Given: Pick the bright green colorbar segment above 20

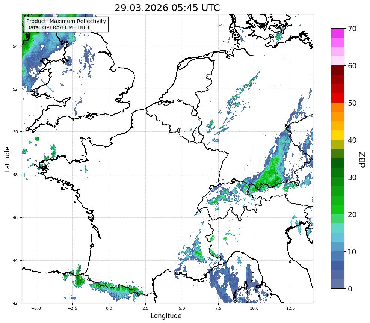Looking at the screenshot, I should 338,210.
